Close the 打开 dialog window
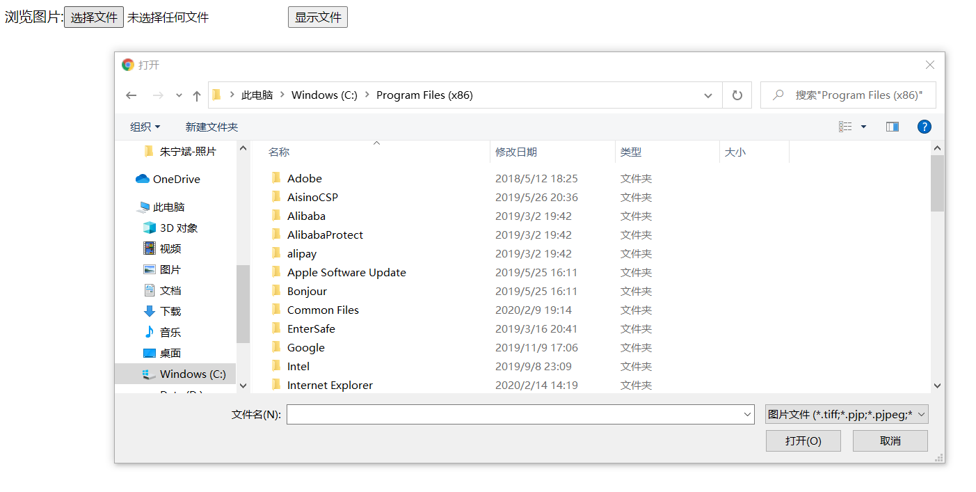 (930, 65)
